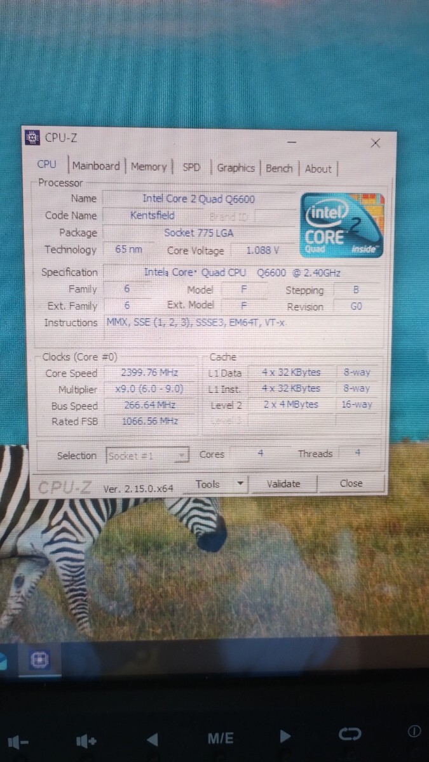429x762 pixels.
Task: Click the Specification field text
Action: coord(242,273)
